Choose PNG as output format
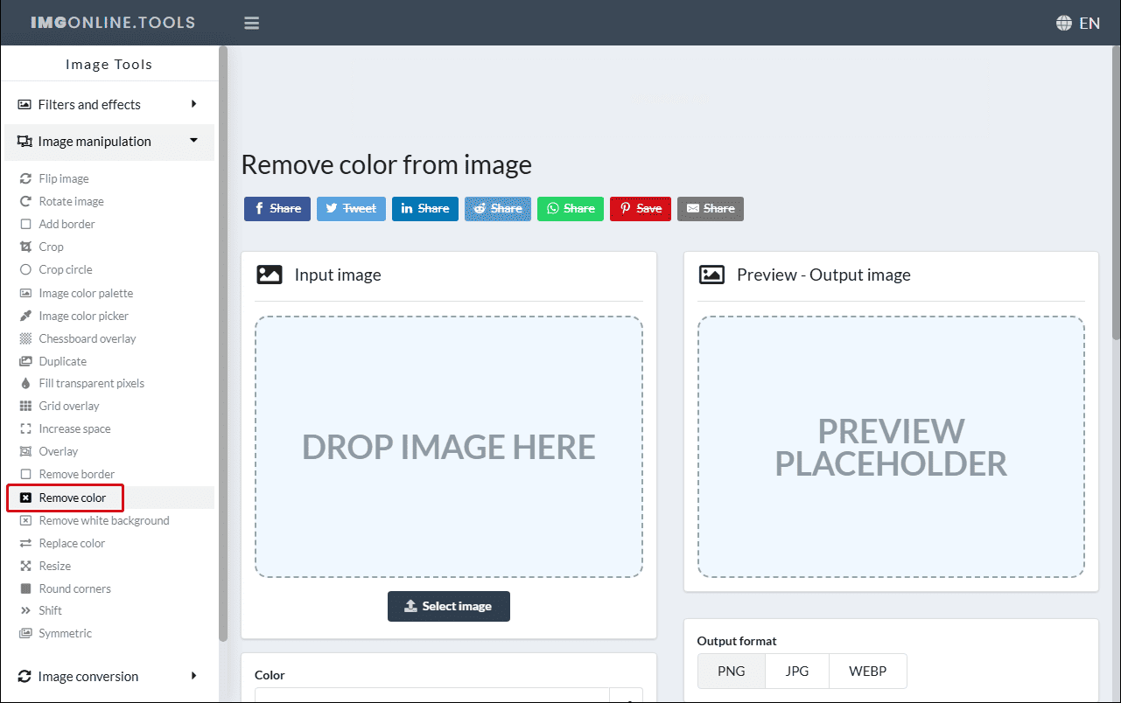Screen dimensions: 1121x703 tap(731, 671)
